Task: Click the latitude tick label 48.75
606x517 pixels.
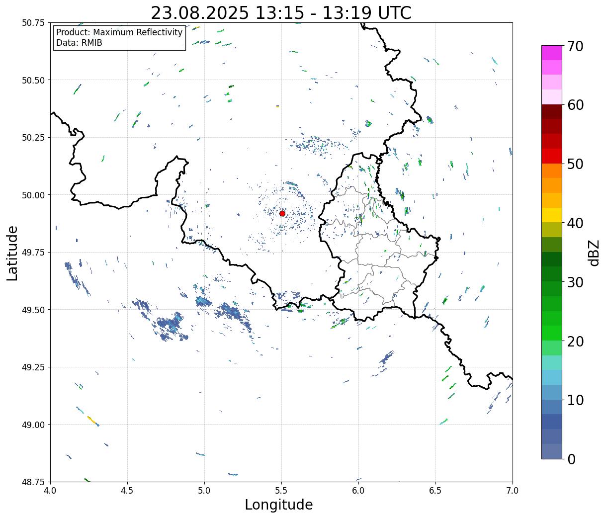Action: coord(33,482)
